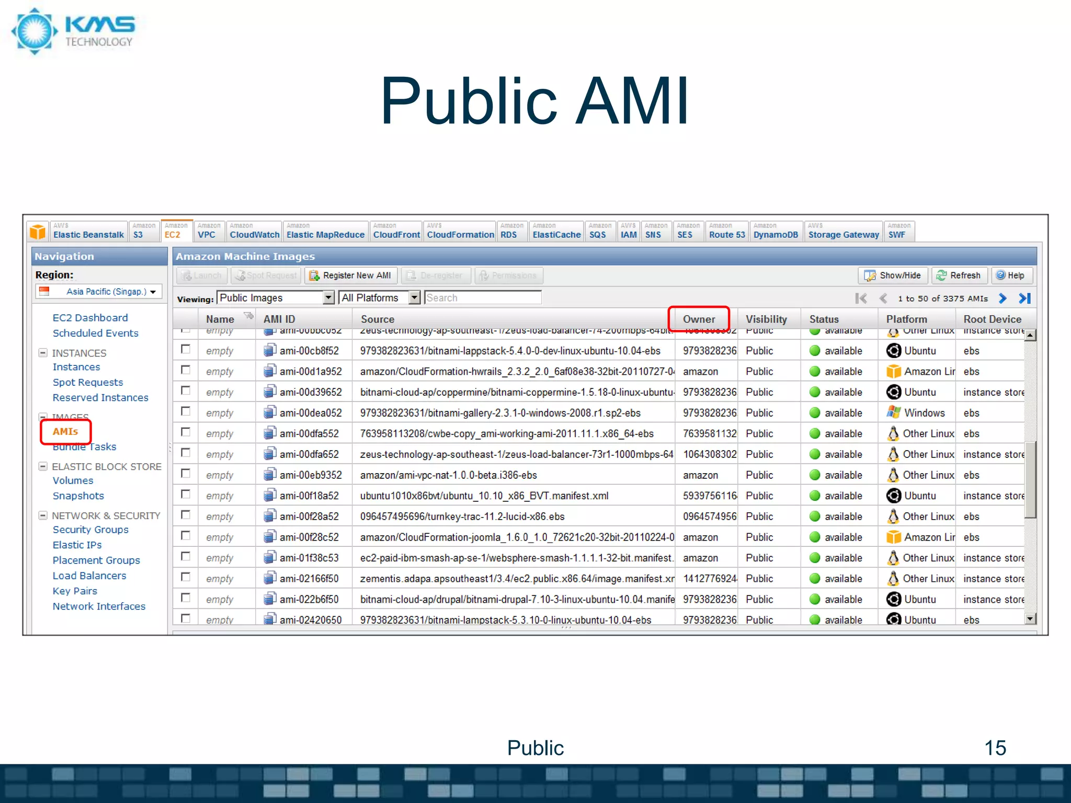Screen dimensions: 1071x803
Task: Open the Security Groups link
Action: point(90,530)
